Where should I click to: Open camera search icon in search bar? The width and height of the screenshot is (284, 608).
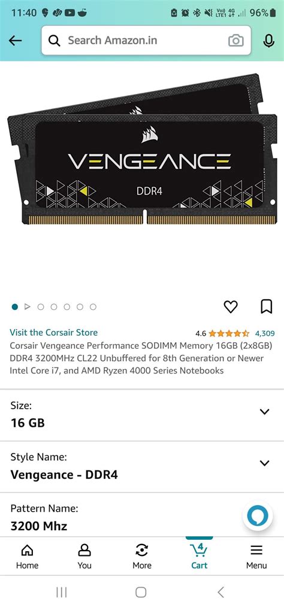236,40
